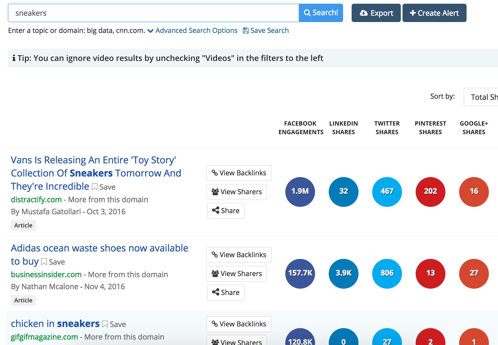Expand Advanced Search Options
The height and width of the screenshot is (345, 498).
coord(192,31)
